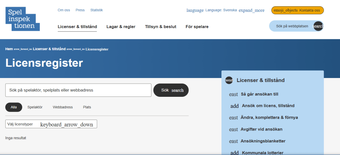Click the east arrow beside Ansökningsblanketter
The height and width of the screenshot is (155, 340).
point(233,141)
